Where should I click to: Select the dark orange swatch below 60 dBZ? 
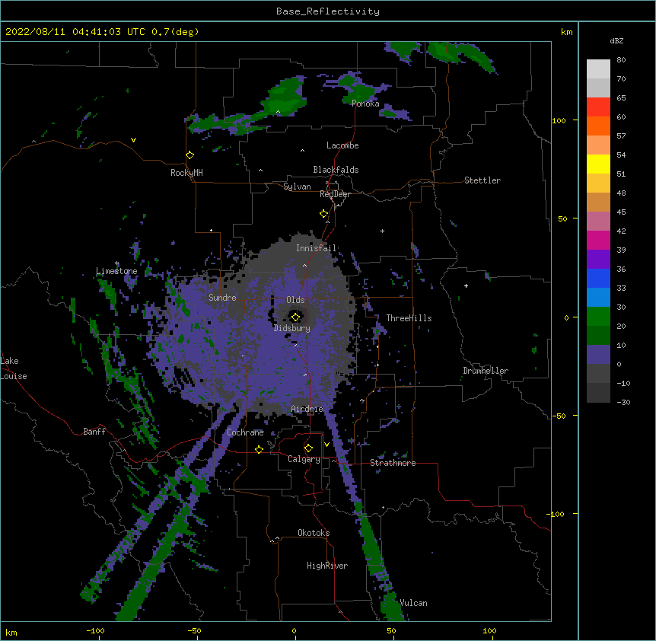[x=598, y=126]
